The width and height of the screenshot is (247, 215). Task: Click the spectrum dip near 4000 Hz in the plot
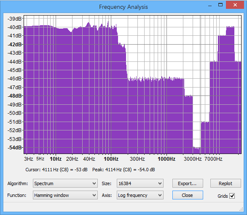tap(196, 149)
